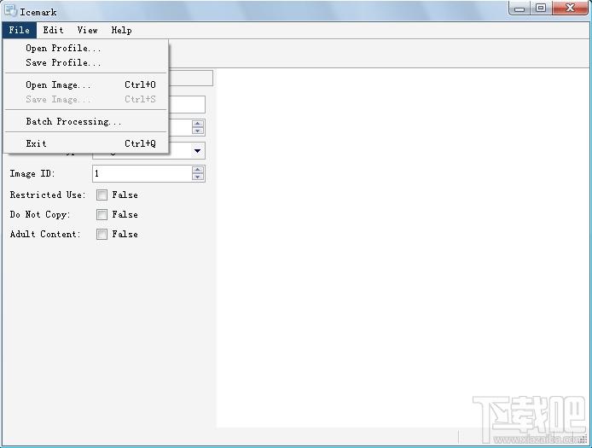Open the Edit menu
Screen dimensions: 592x448
53,30
